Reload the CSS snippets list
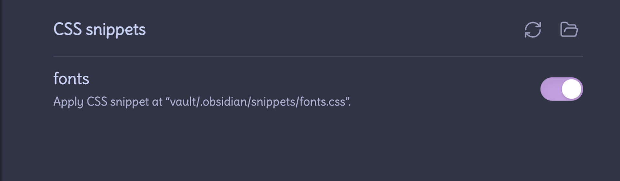This screenshot has width=620, height=181. pyautogui.click(x=532, y=30)
